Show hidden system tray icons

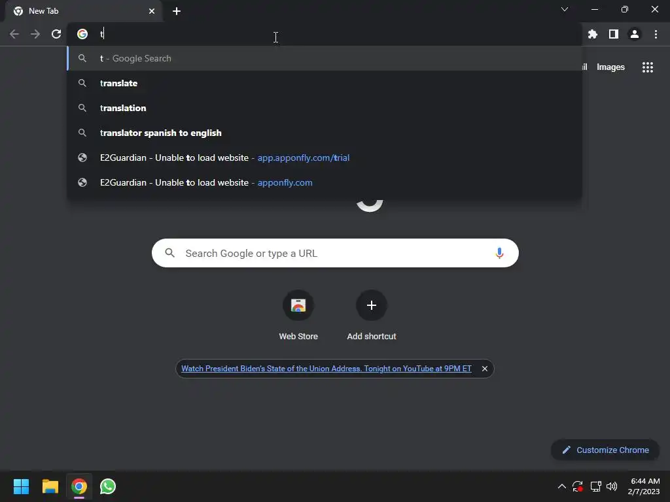click(562, 486)
